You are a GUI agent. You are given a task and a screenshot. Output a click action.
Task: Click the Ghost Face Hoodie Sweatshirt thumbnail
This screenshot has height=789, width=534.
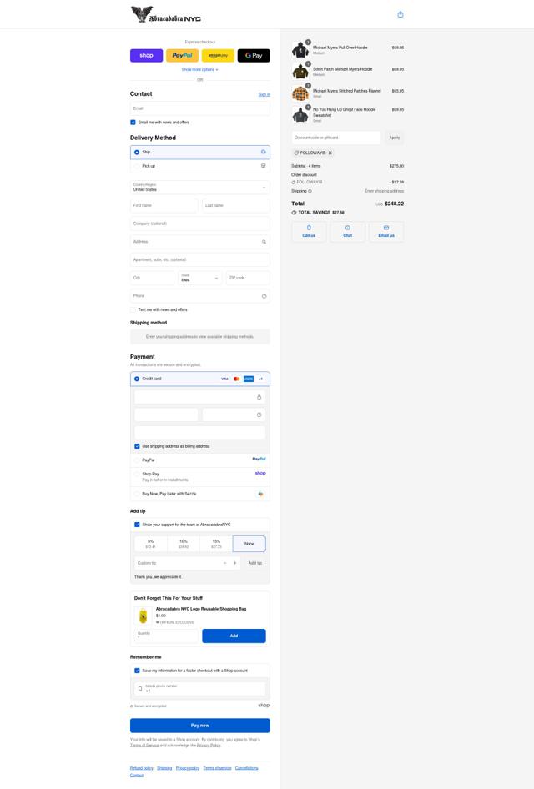[300, 115]
